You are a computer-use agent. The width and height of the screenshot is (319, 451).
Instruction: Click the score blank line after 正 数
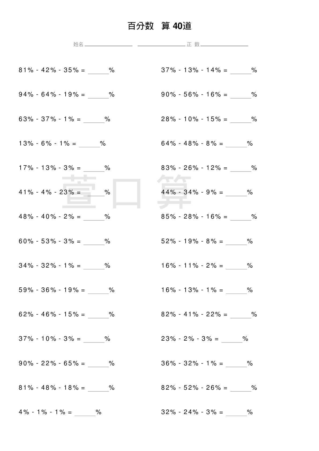(x=224, y=46)
